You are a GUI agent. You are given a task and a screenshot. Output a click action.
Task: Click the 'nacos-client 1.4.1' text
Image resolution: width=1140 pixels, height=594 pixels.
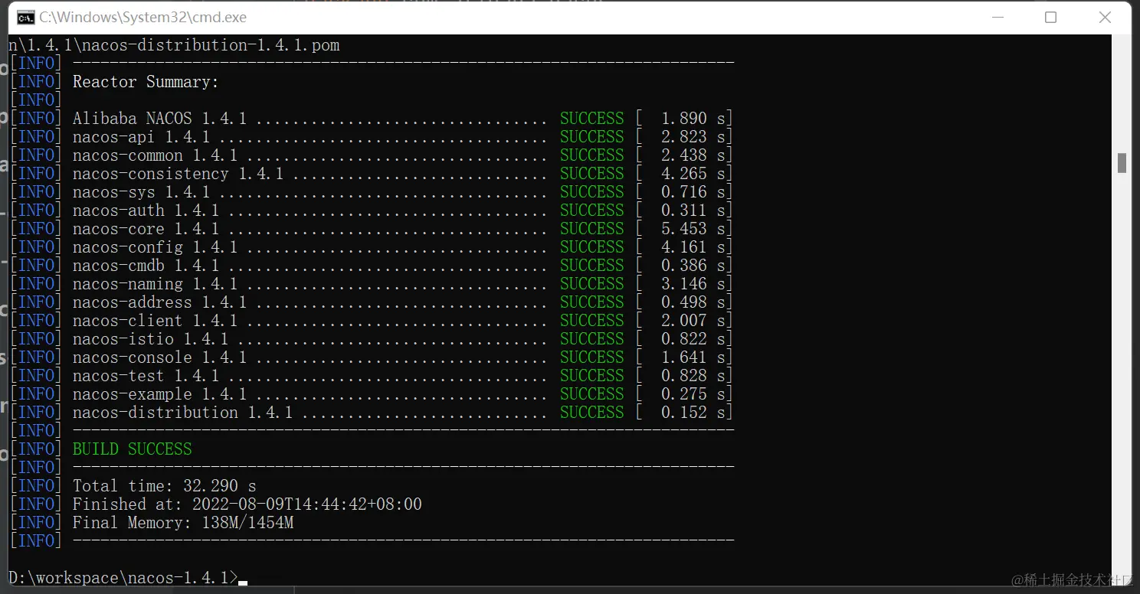click(x=155, y=321)
